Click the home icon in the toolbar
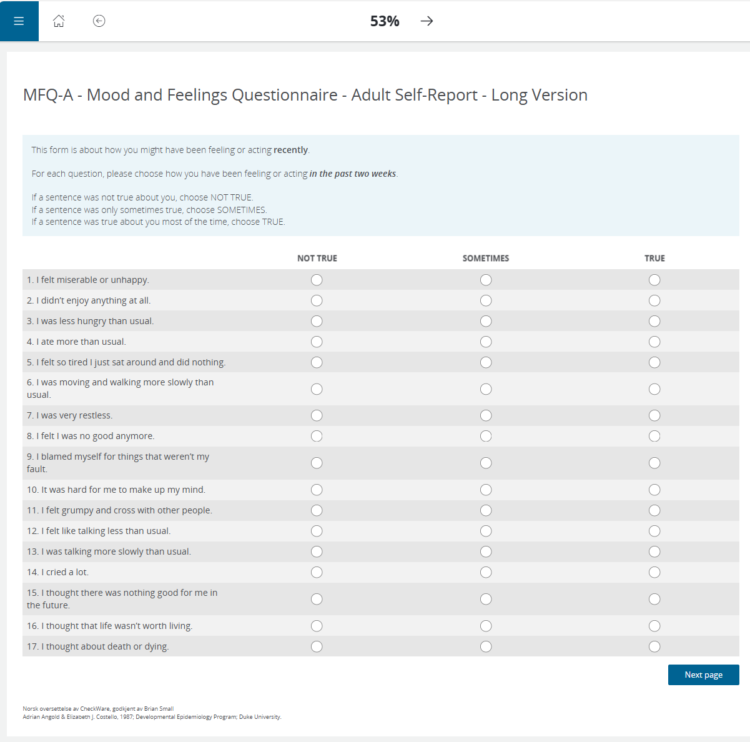 59,21
